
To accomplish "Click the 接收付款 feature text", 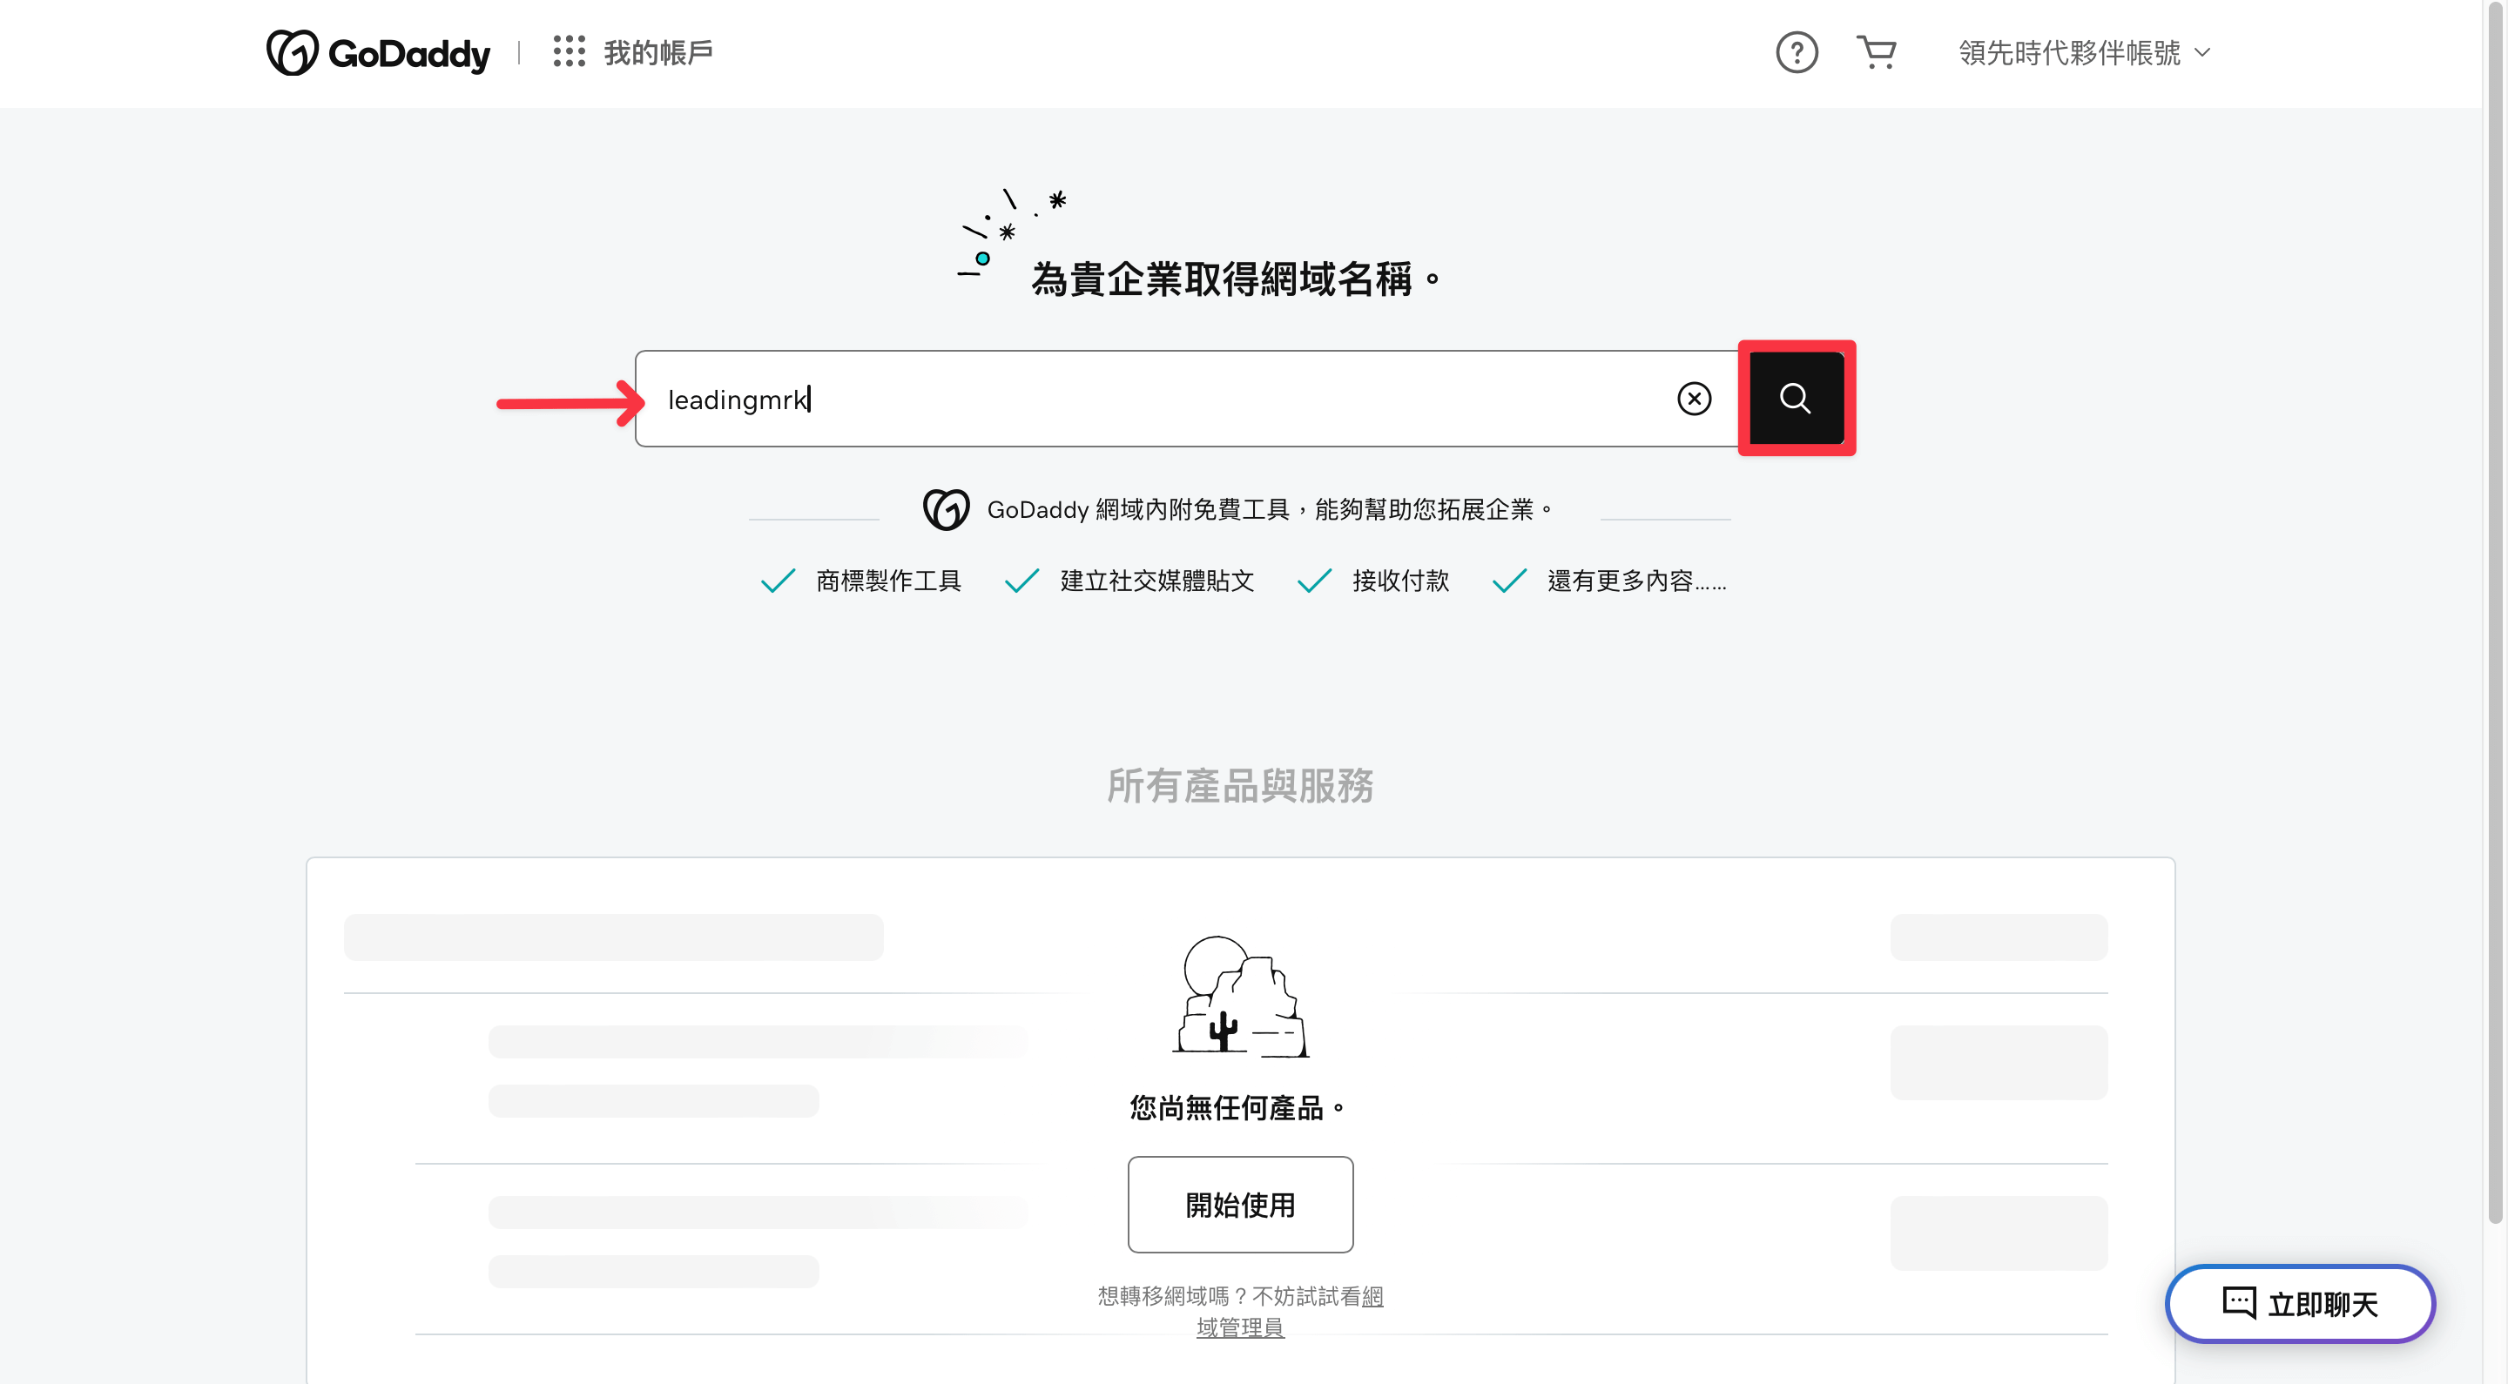I will pyautogui.click(x=1400, y=581).
